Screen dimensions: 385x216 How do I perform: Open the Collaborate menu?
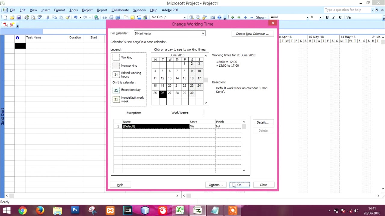point(120,10)
